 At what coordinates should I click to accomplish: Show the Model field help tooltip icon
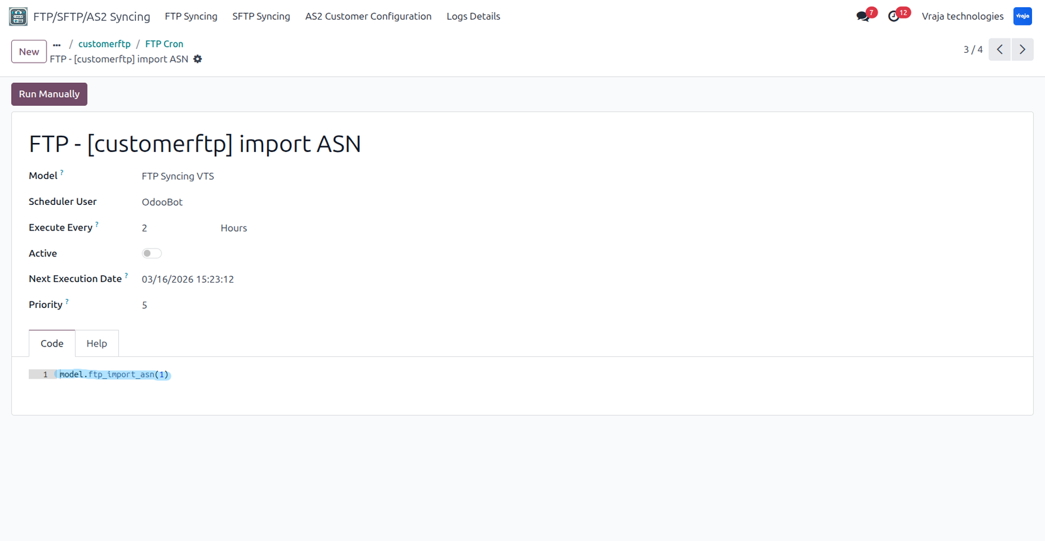click(x=62, y=173)
